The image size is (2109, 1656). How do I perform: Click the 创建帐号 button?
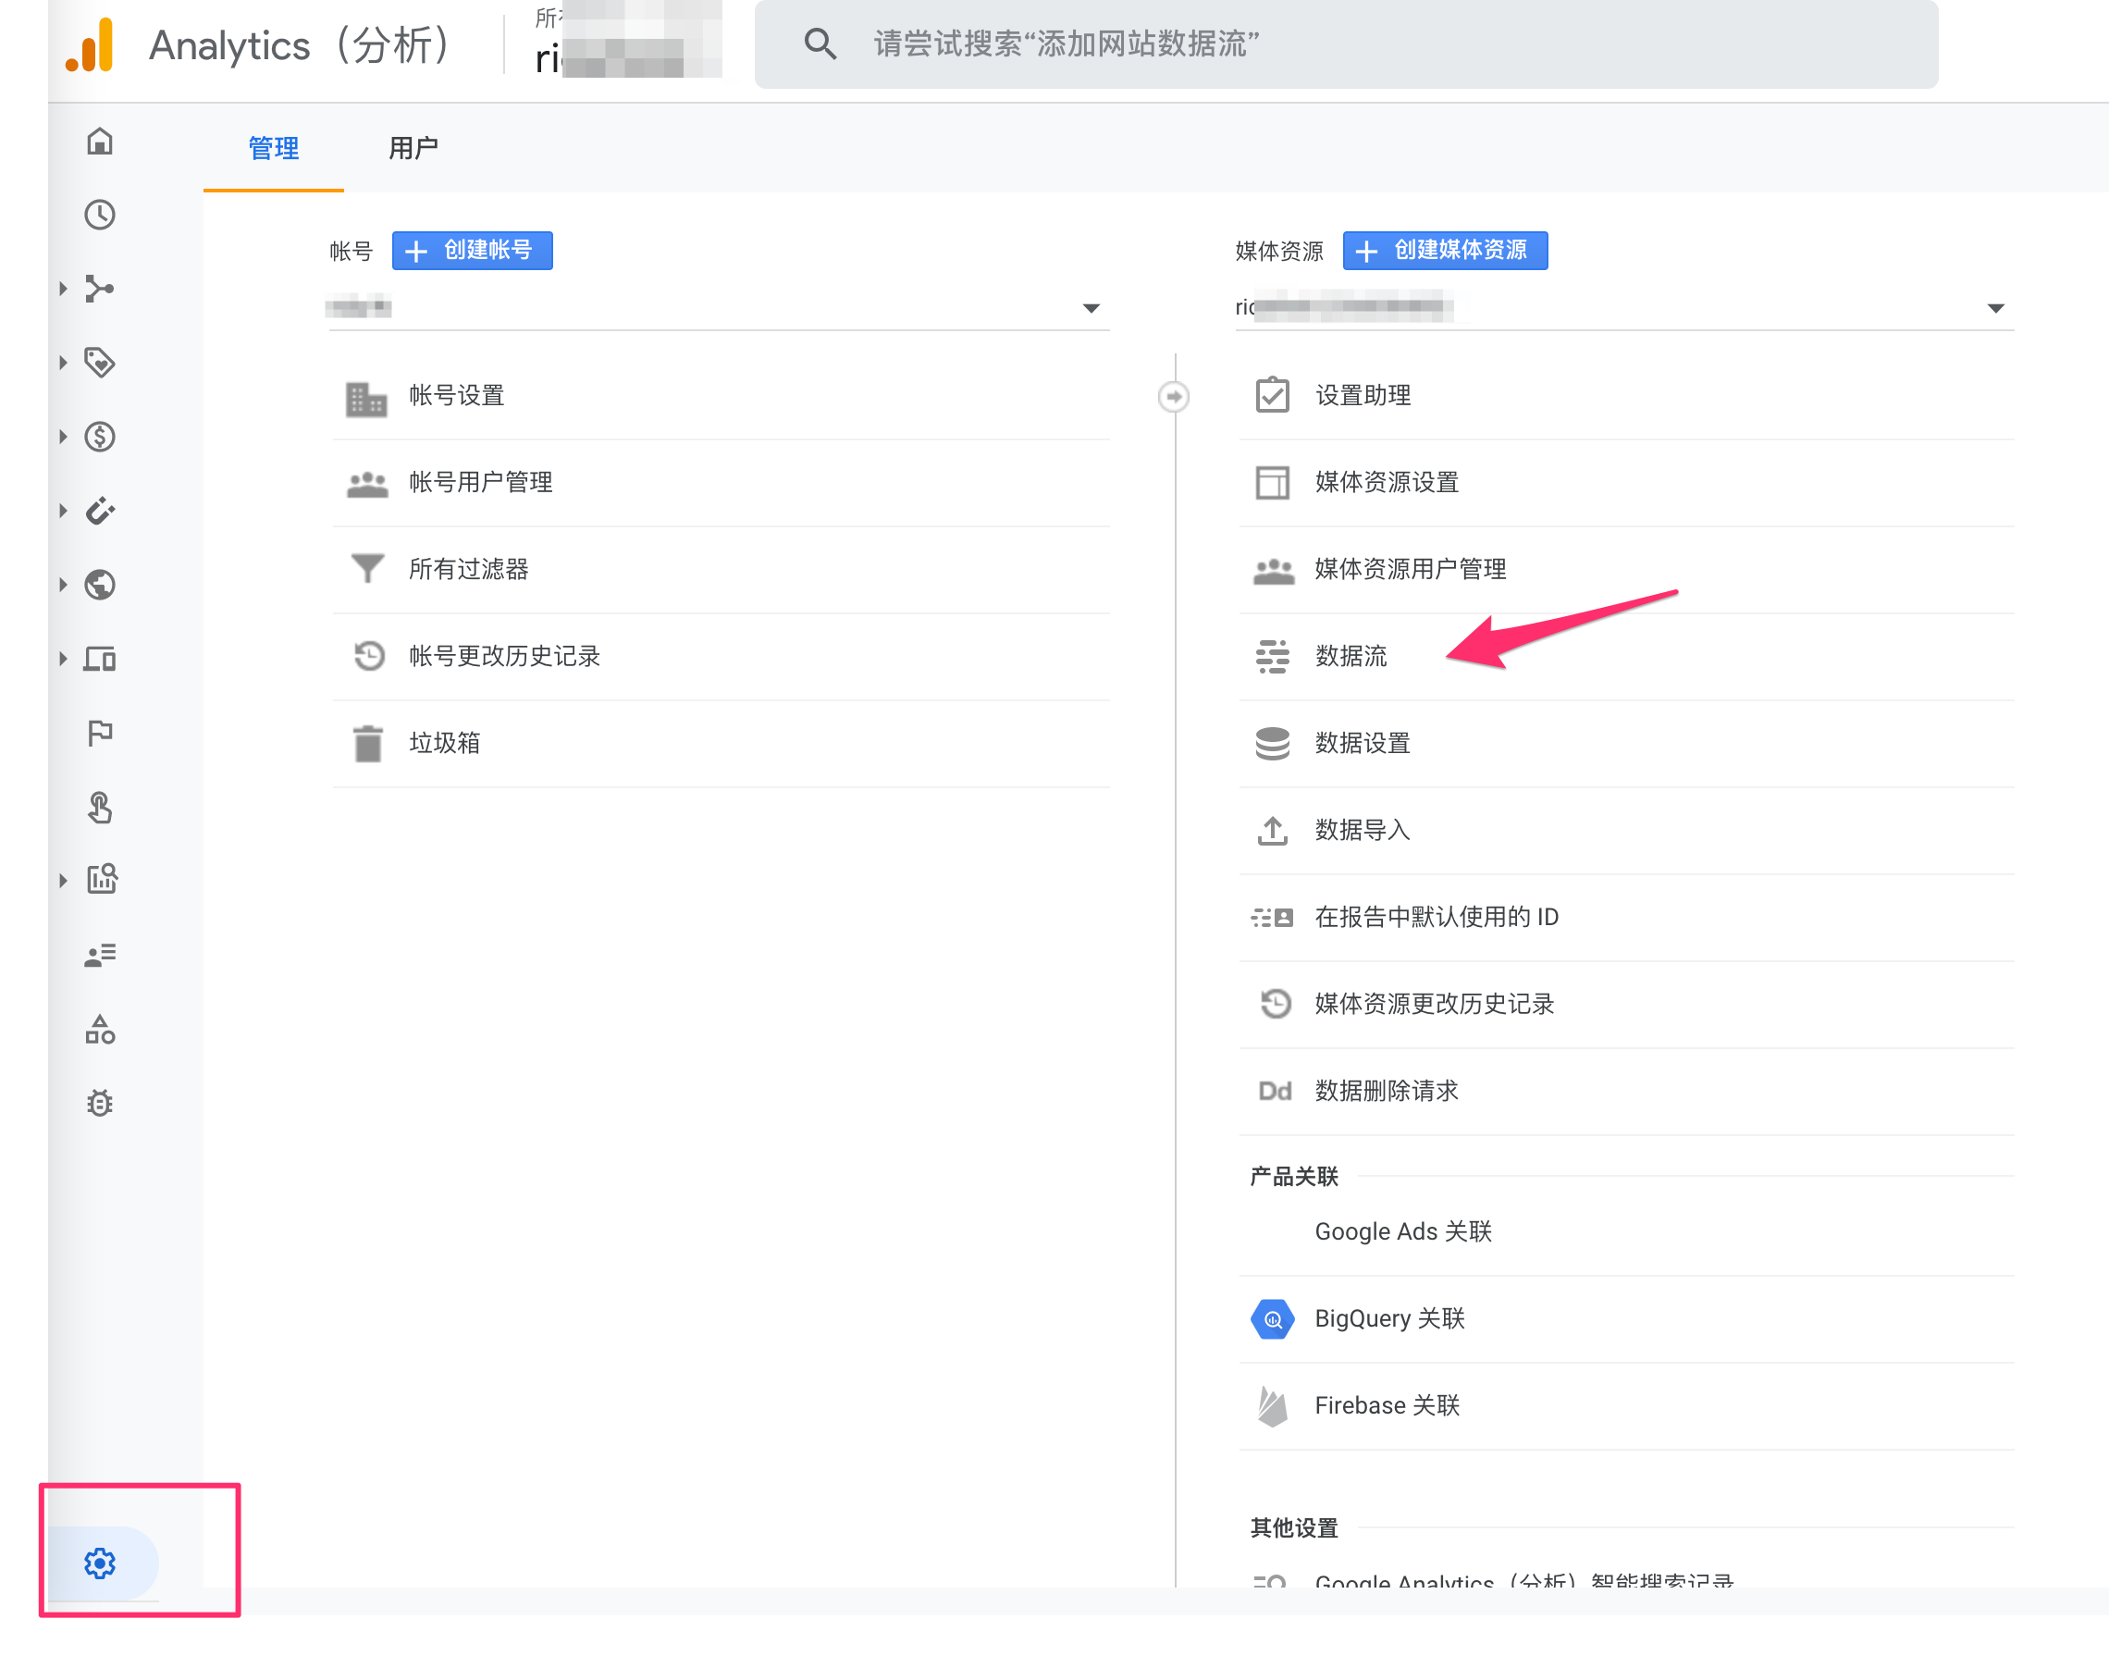(x=472, y=250)
